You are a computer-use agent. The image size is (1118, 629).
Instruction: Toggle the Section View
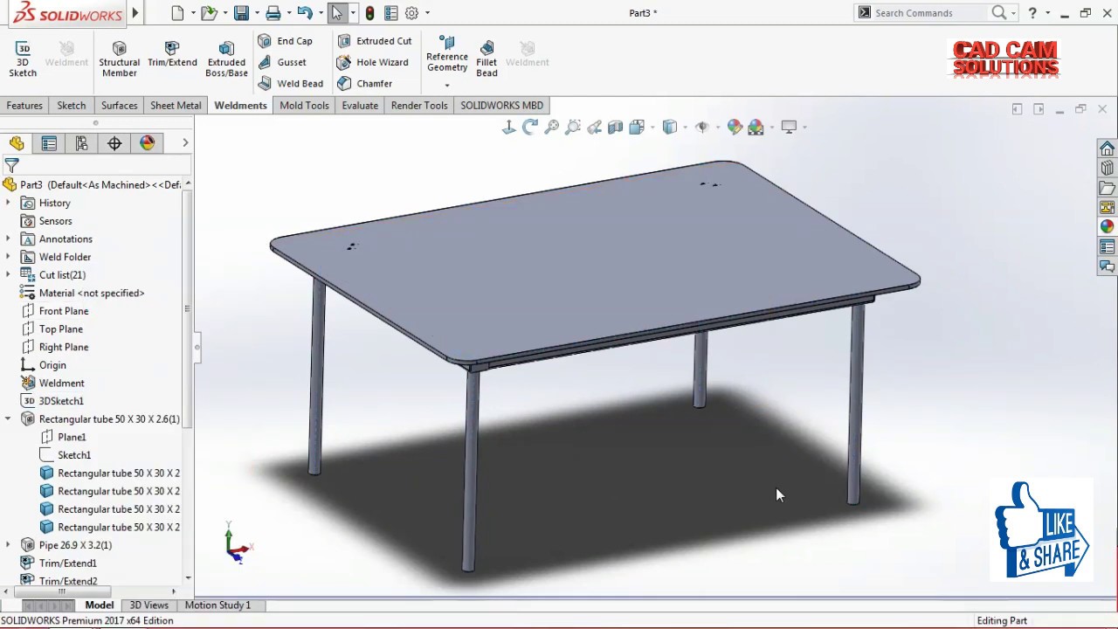point(615,128)
